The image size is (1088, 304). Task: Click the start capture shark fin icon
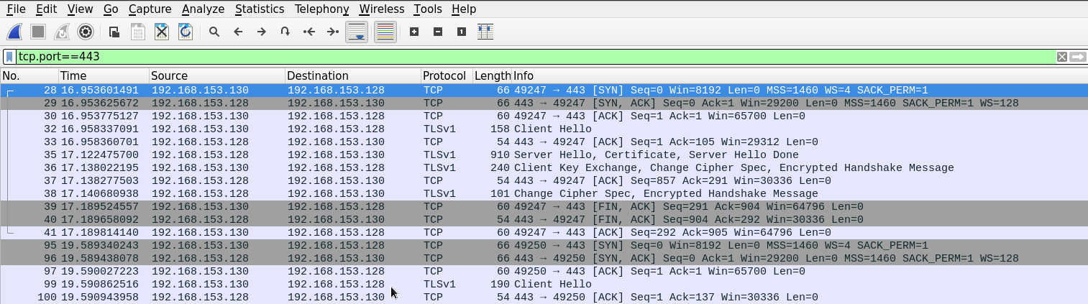14,32
